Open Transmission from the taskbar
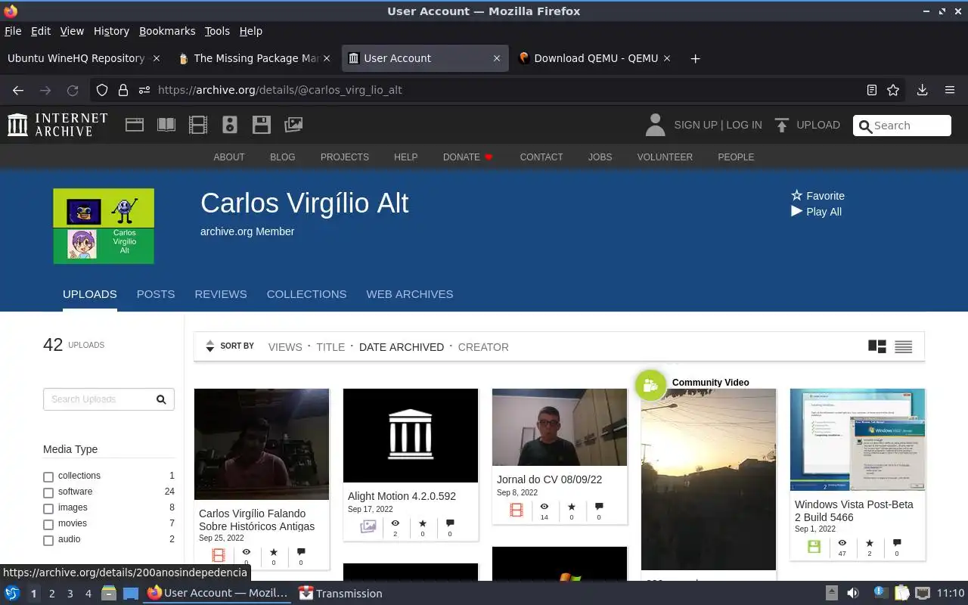 [340, 593]
